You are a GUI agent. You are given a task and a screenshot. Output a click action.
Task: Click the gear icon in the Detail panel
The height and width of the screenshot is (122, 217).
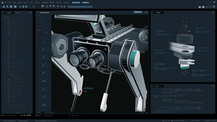[214, 13]
